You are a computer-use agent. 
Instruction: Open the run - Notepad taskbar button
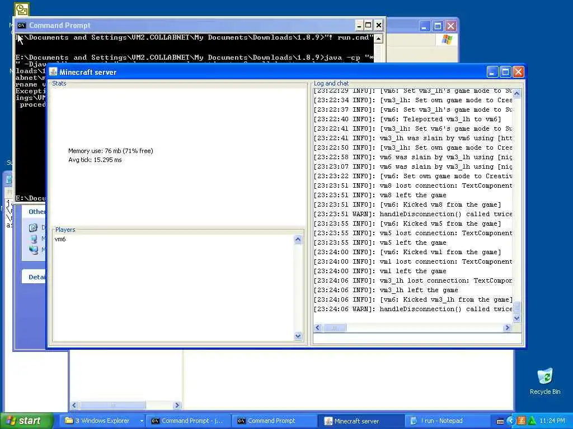point(446,421)
